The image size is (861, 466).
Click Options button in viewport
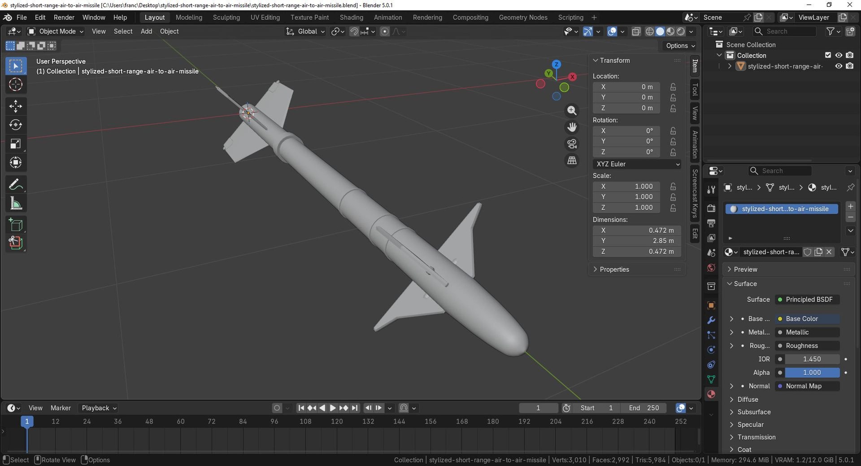coord(680,46)
